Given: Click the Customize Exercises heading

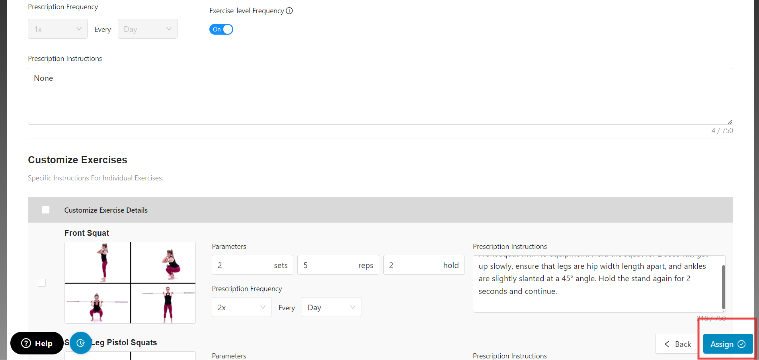Looking at the screenshot, I should tap(78, 160).
